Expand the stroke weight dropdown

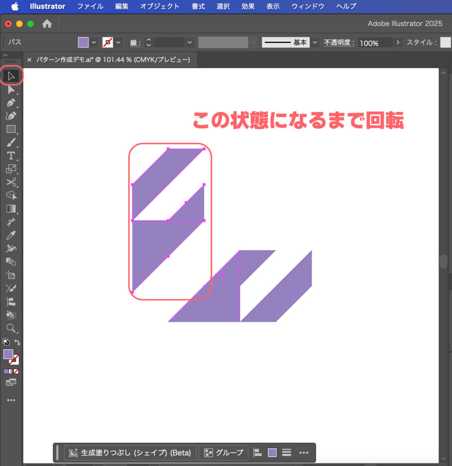(x=190, y=42)
